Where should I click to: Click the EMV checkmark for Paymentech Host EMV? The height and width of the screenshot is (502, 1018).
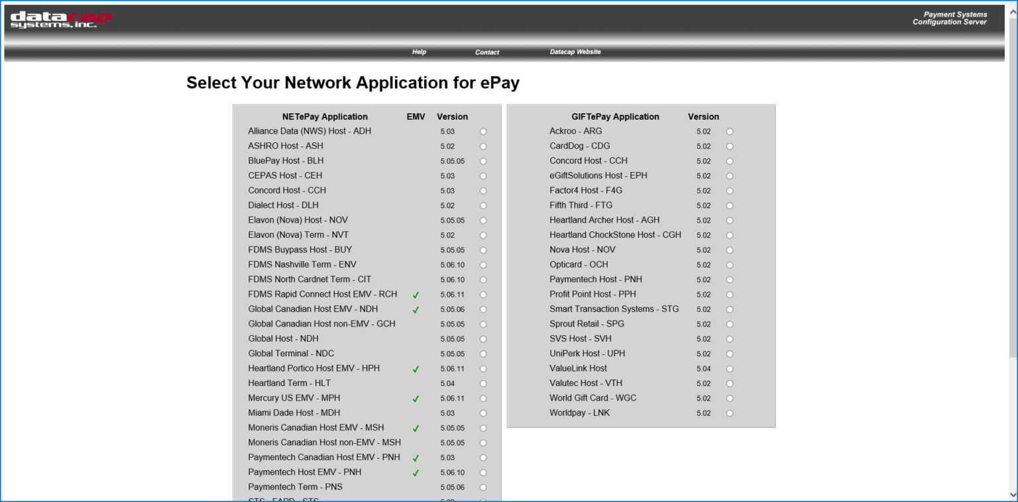pos(416,473)
